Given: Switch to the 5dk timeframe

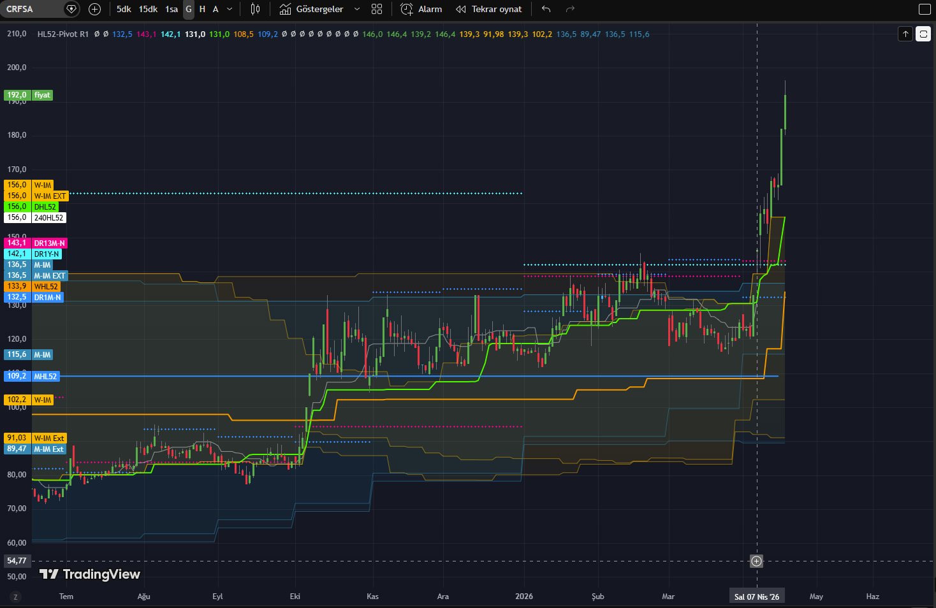Looking at the screenshot, I should coord(124,9).
